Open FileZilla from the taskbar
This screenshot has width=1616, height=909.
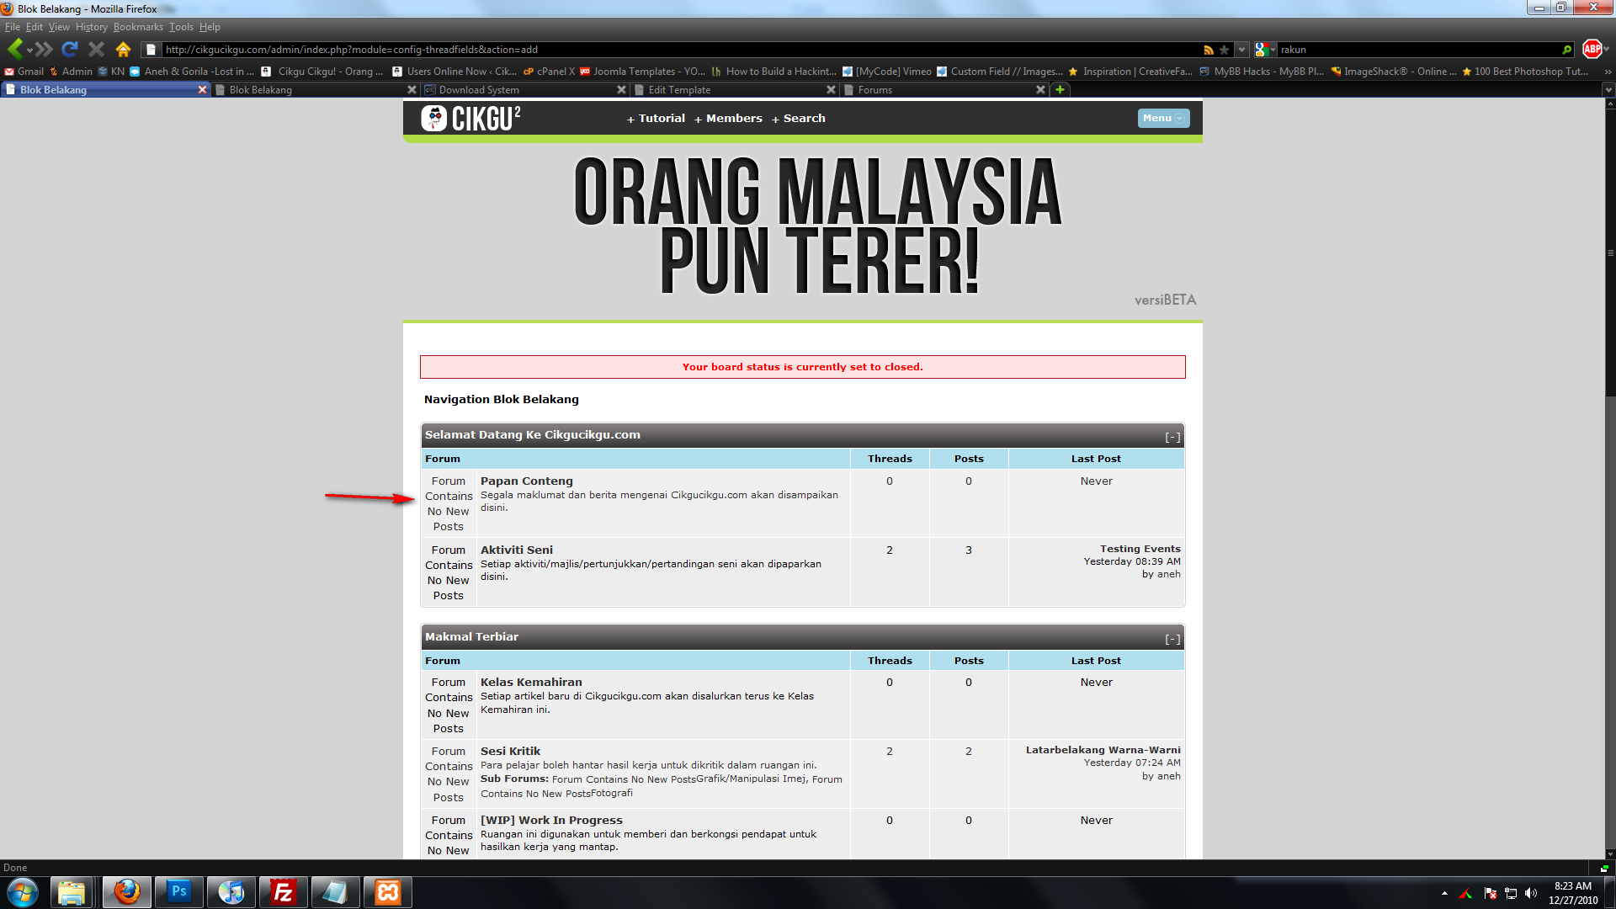click(x=284, y=891)
